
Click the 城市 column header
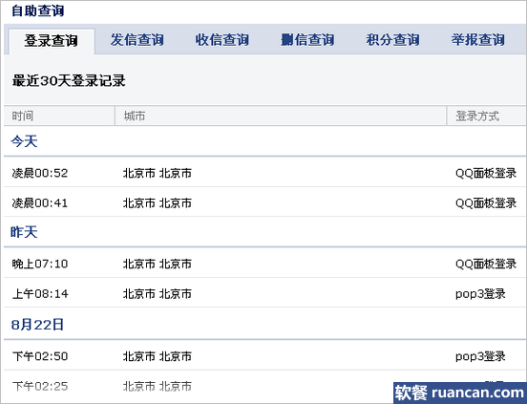point(135,117)
